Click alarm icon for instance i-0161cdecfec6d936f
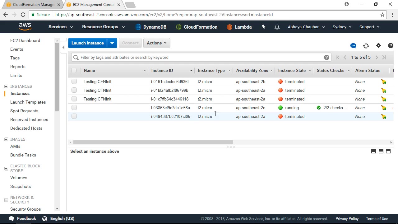Screen dimensions: 398x224 pyautogui.click(x=384, y=82)
